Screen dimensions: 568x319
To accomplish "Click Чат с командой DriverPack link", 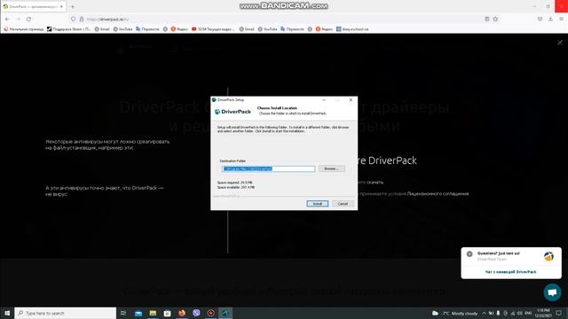I will [511, 272].
